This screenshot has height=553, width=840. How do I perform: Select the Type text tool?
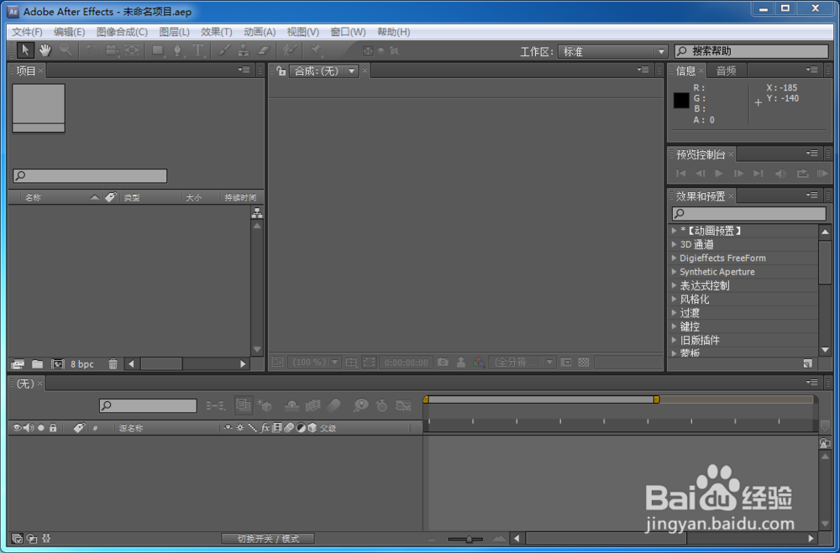tap(198, 51)
